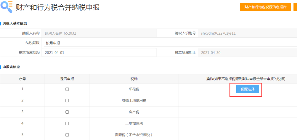Click the 房产税 tax type cell
The image size is (297, 140).
pos(134,112)
